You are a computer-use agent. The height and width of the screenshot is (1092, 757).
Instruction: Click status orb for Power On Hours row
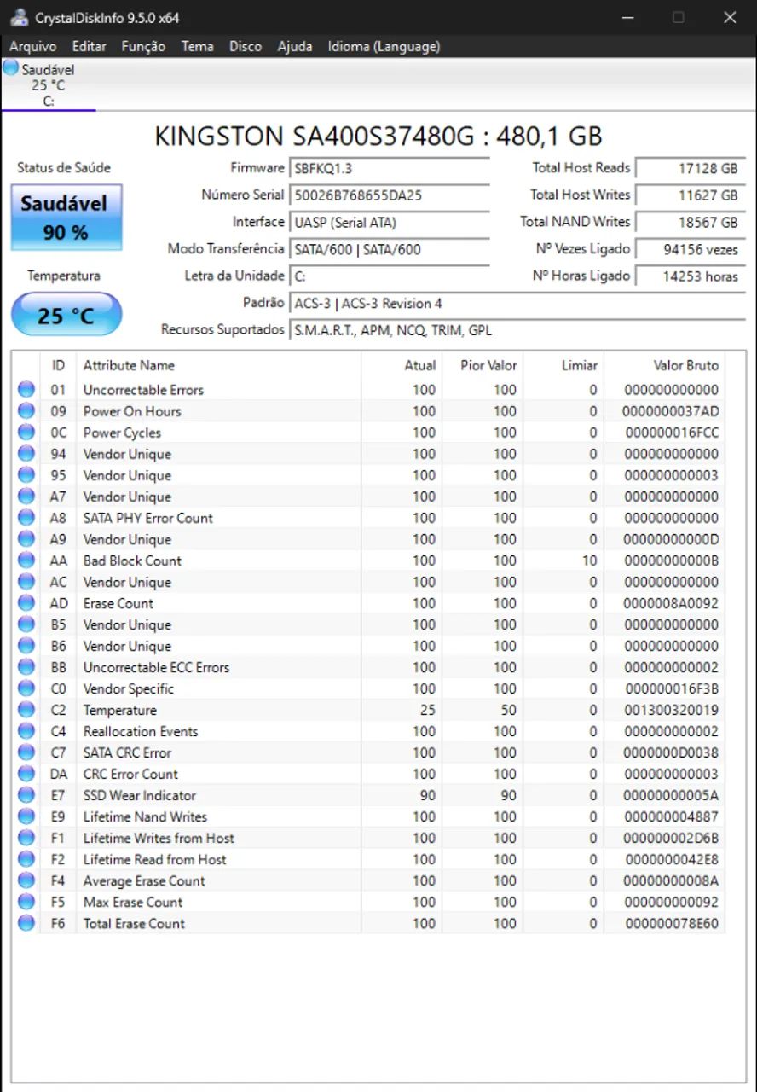[26, 411]
